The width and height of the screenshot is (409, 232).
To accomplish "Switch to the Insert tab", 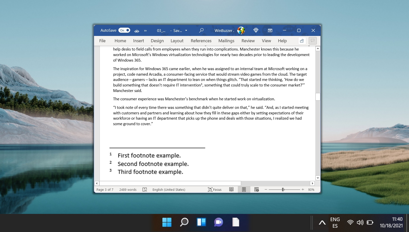I will (139, 41).
